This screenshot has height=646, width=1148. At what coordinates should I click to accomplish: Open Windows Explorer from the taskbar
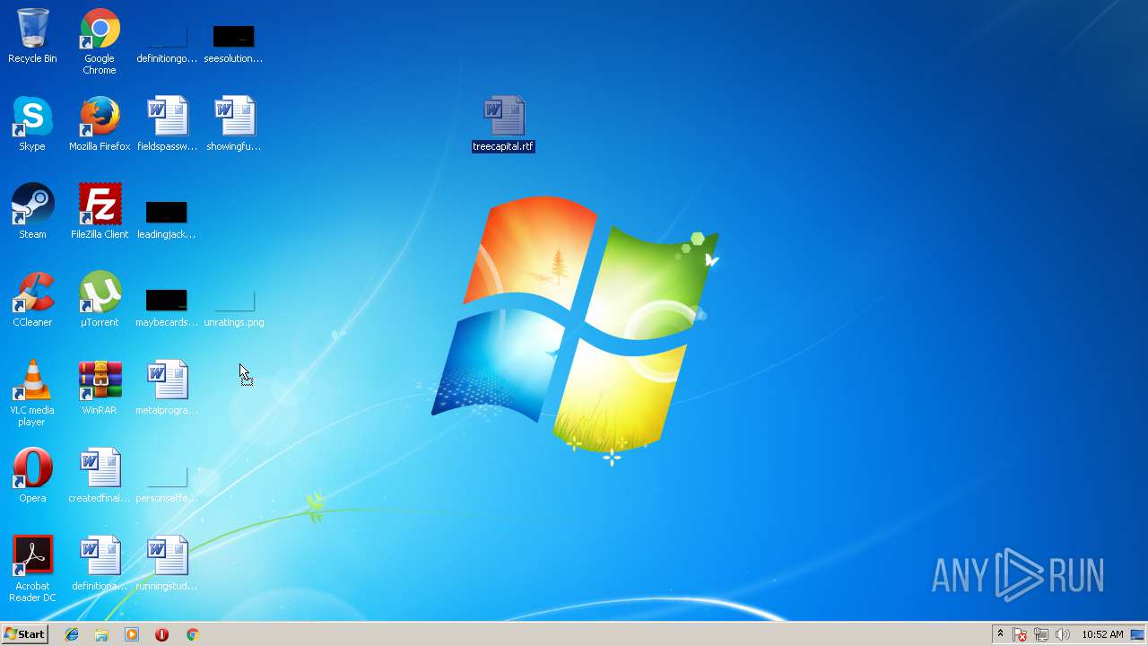click(101, 634)
